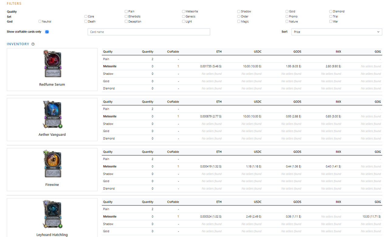This screenshot has height=237, width=389.
Task: Check the War god filter
Action: point(331,22)
